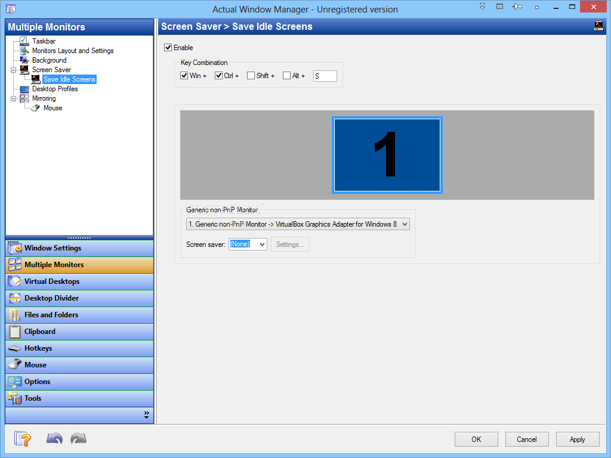Viewport: 611px width, 458px height.
Task: Open Files and Folders section
Action: 79,315
